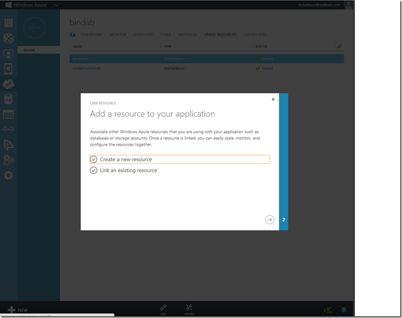Sort by the Name column header
This screenshot has height=318, width=402.
pyautogui.click(x=77, y=47)
